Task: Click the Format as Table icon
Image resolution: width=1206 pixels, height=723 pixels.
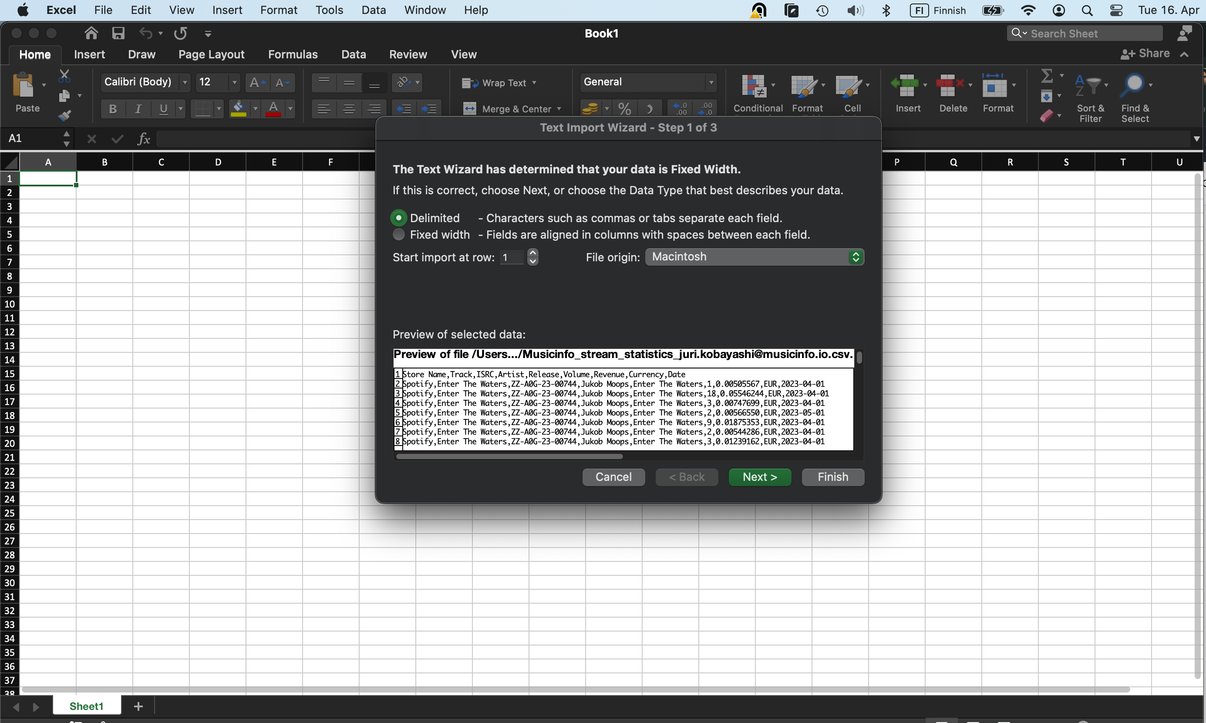Action: coord(804,86)
